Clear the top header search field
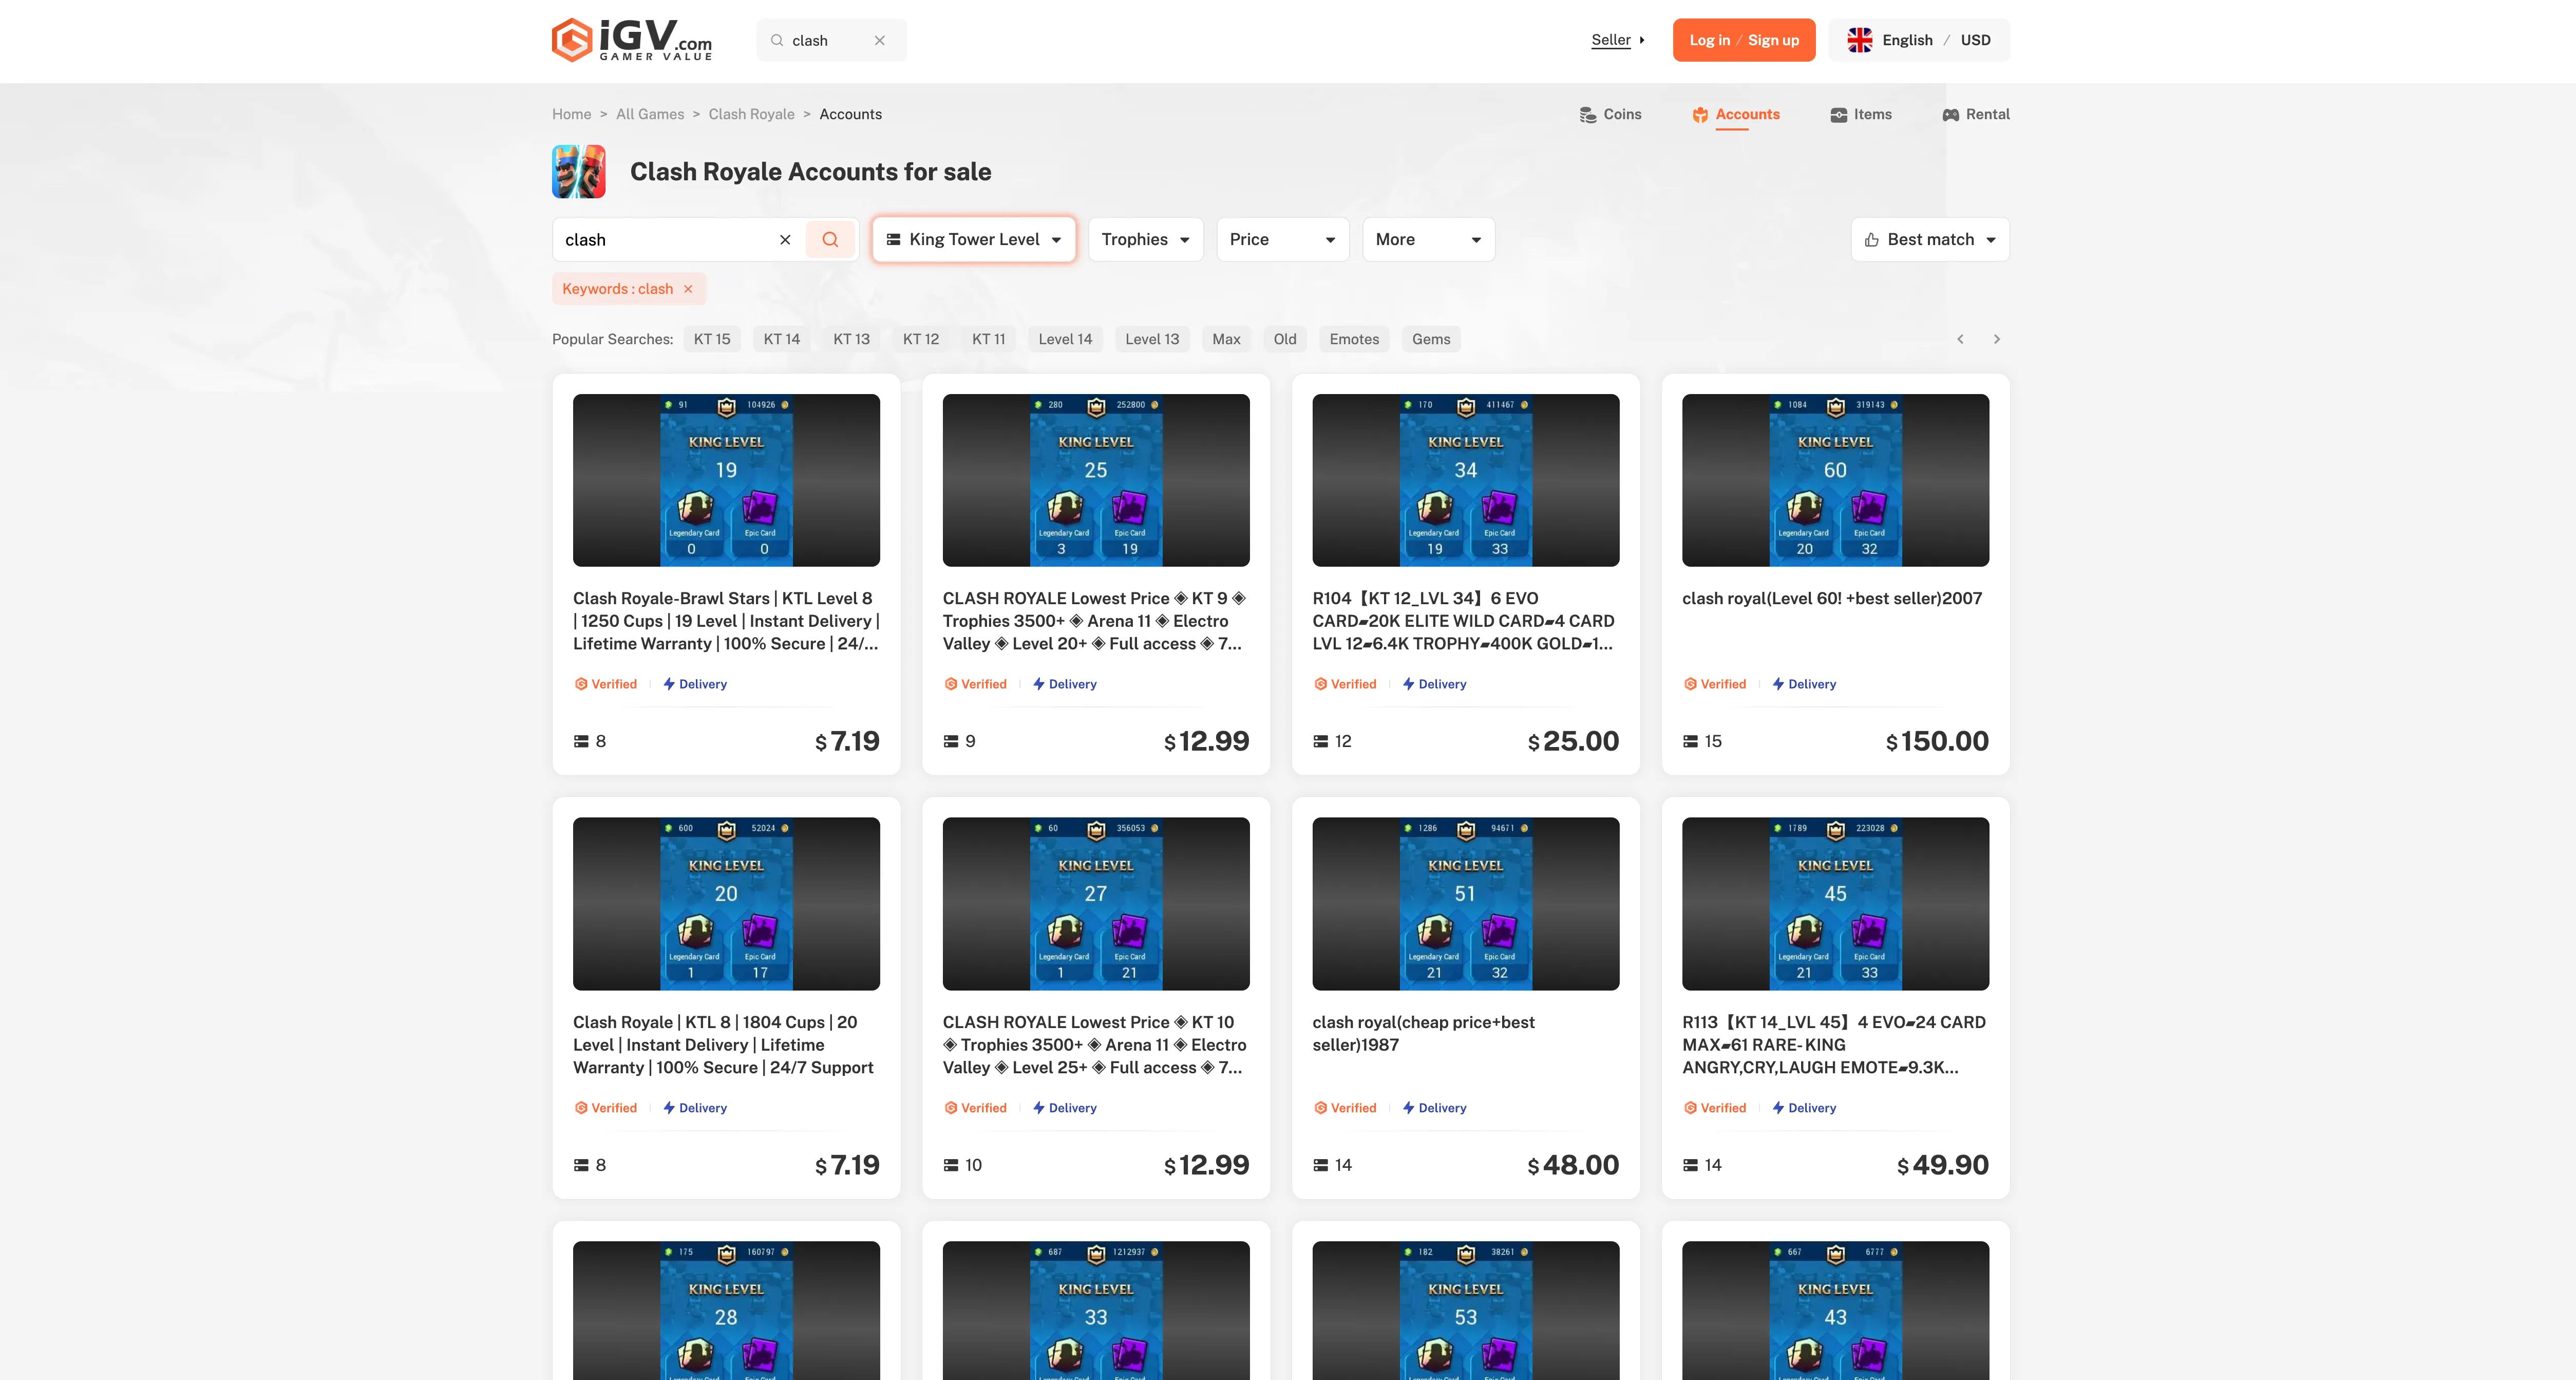 (880, 41)
